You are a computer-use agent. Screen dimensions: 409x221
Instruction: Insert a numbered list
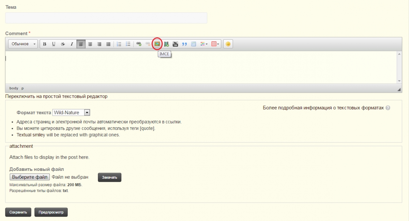[x=119, y=44]
